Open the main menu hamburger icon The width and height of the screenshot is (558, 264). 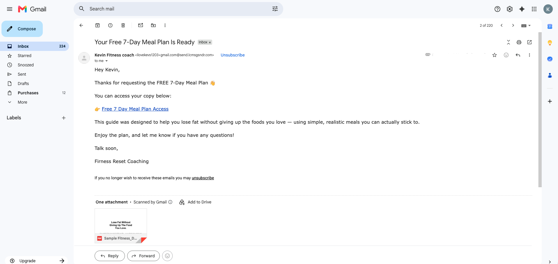click(x=10, y=9)
